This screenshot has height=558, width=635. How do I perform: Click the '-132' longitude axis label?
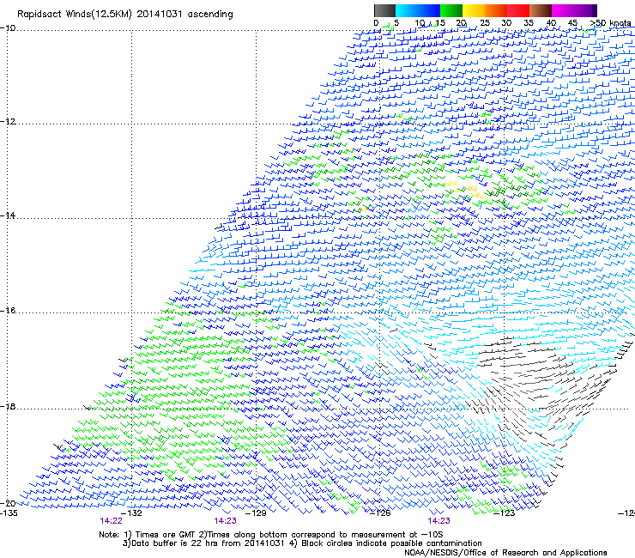131,513
